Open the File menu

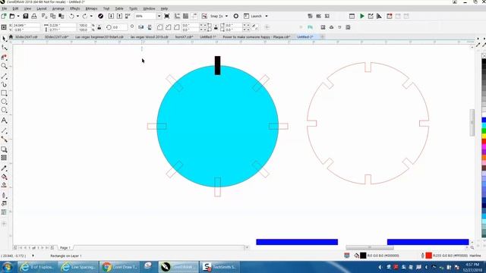(5, 8)
